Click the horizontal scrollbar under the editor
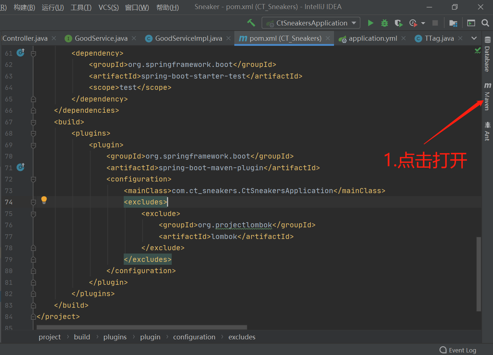 142,327
